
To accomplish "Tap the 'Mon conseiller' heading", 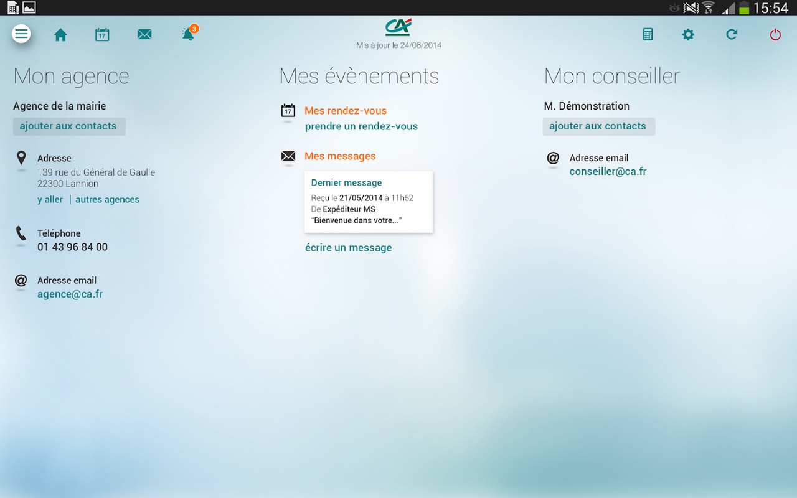I will tap(612, 76).
